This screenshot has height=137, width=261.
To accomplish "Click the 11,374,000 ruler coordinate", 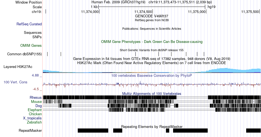I will (90, 12).
